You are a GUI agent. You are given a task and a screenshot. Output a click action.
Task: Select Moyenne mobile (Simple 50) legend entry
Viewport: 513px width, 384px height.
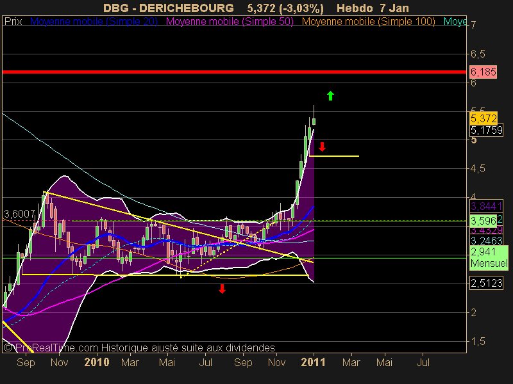click(x=230, y=22)
